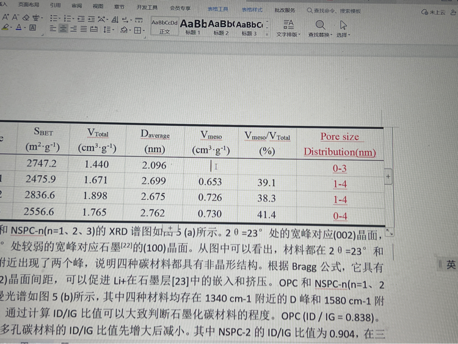This screenshot has height=344, width=458.
Task: Click the increase font size icon
Action: coord(5,17)
